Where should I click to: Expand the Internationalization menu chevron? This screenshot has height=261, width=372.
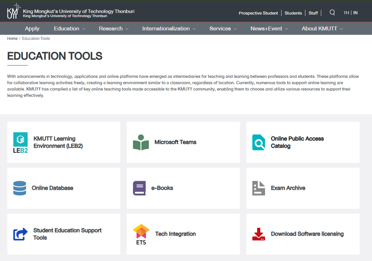point(194,29)
